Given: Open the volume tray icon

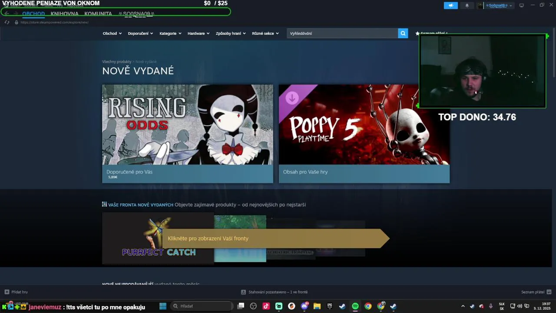Looking at the screenshot, I should pos(520,306).
